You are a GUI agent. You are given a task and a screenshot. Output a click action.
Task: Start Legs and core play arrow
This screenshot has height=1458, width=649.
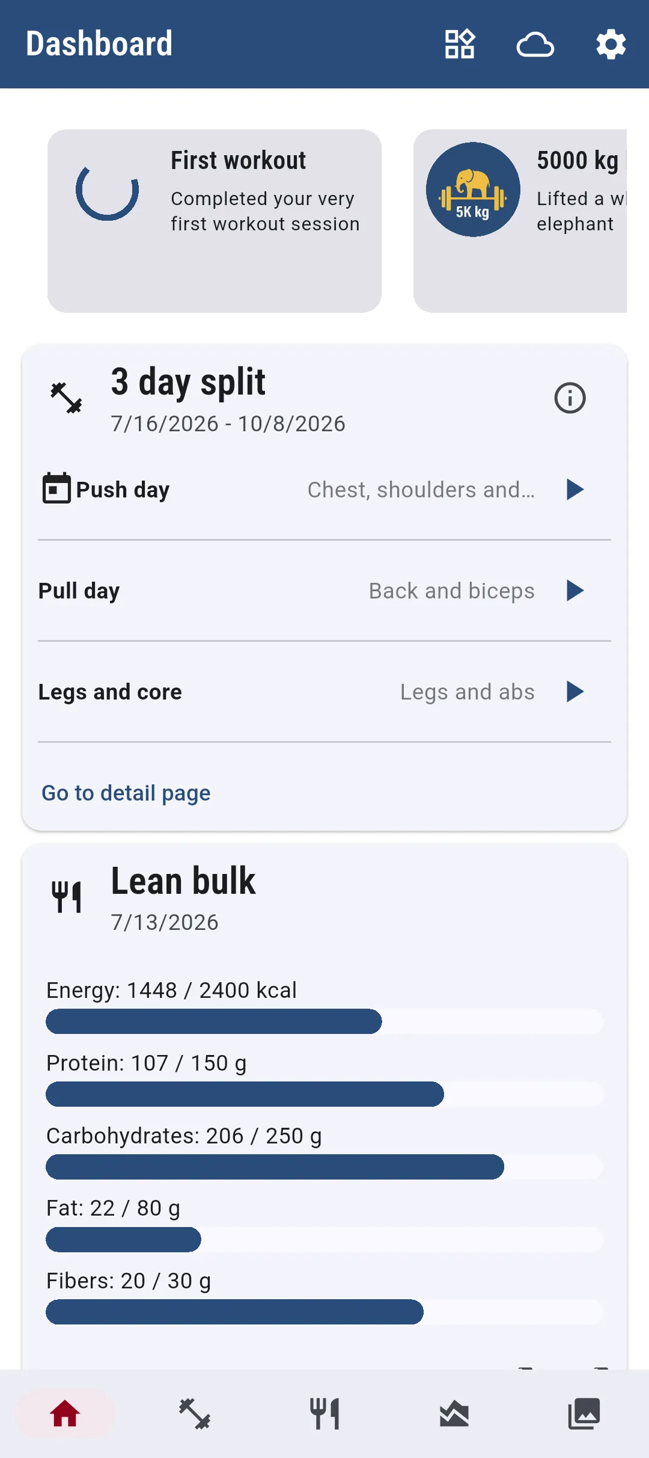[575, 692]
